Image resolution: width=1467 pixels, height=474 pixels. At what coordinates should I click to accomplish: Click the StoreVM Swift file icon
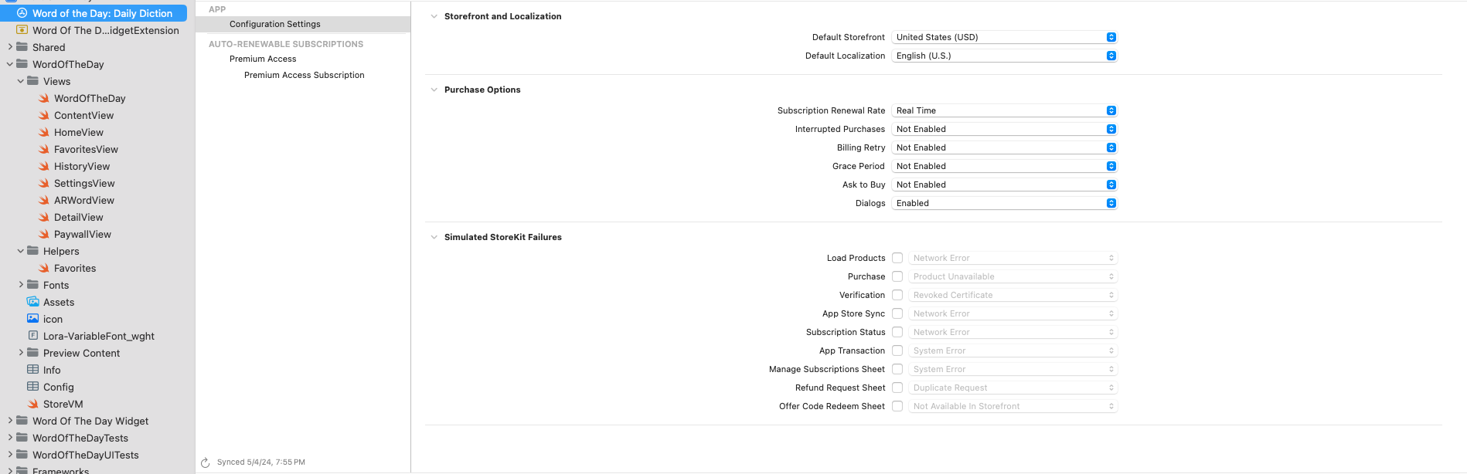point(33,405)
